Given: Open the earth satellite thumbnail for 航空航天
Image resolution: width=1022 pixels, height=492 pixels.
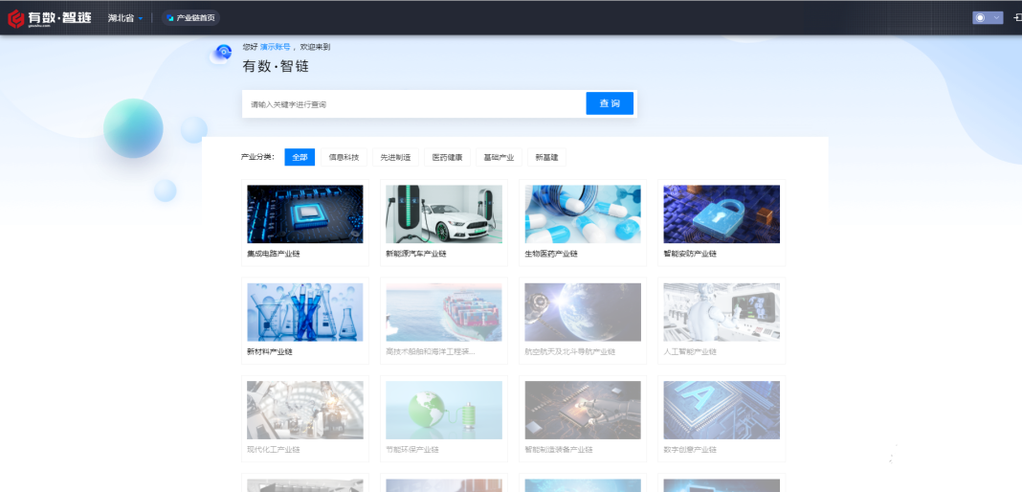Looking at the screenshot, I should [x=583, y=312].
